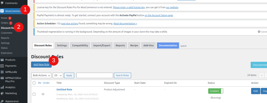The image size is (267, 103).
Task: Click the search rules text field
Action: click(95, 75)
